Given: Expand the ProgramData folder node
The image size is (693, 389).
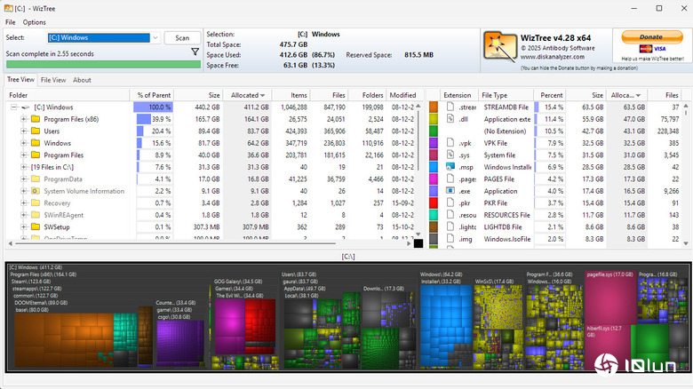Looking at the screenshot, I should (x=24, y=179).
